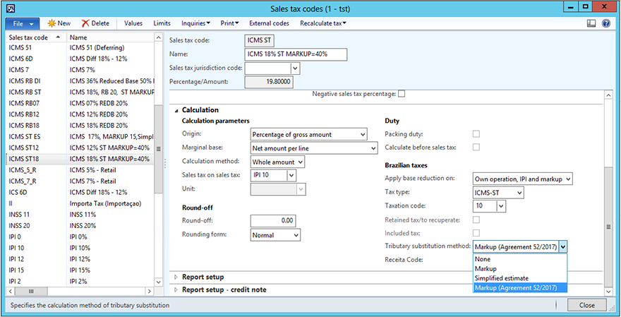621x317 pixels.
Task: Select the ICS 6D row
Action: [x=80, y=192]
